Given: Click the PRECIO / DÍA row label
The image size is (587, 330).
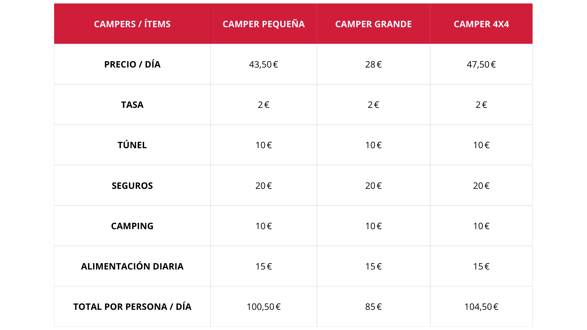Looking at the screenshot, I should [x=132, y=64].
